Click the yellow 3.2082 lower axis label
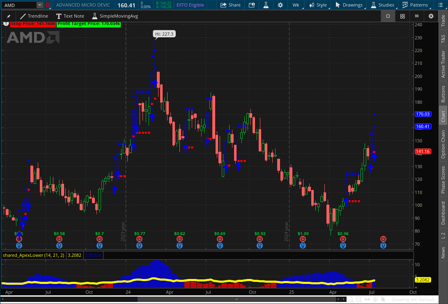The image size is (448, 304). (423, 280)
